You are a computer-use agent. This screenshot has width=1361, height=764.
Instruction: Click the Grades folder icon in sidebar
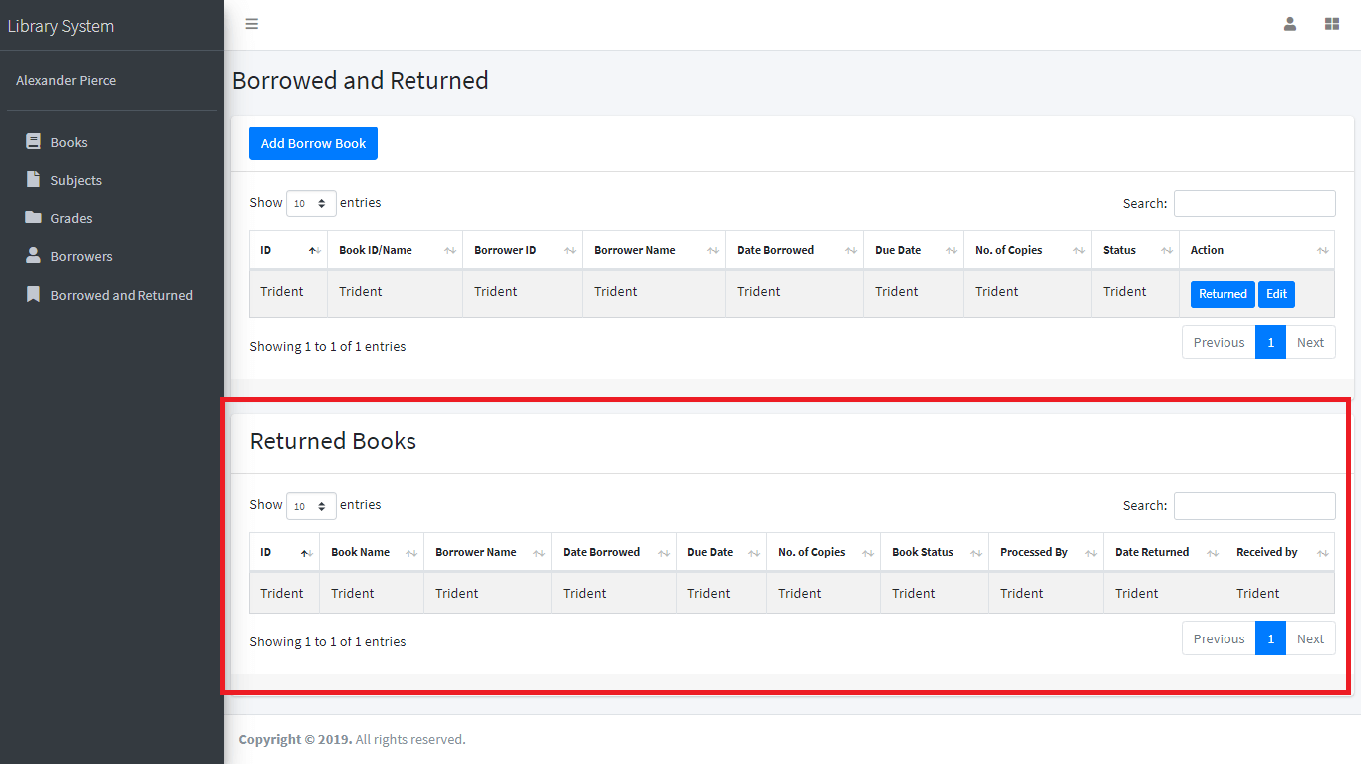tap(31, 217)
